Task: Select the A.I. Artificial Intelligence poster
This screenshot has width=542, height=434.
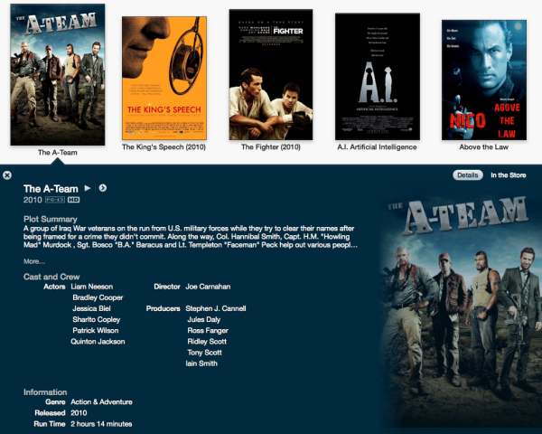Action: point(378,77)
